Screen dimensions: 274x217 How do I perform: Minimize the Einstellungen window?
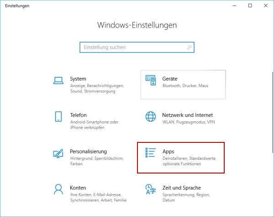point(234,5)
